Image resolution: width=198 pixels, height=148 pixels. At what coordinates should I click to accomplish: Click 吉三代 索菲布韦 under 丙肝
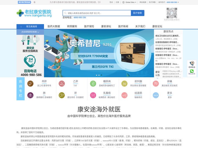(x=44, y=86)
